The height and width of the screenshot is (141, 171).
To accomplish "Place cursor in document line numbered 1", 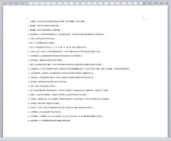I will pos(57,21).
